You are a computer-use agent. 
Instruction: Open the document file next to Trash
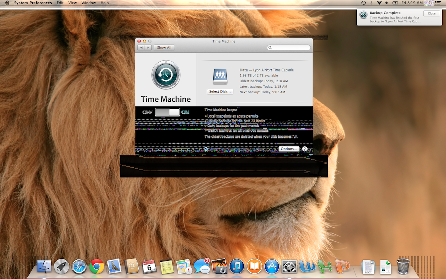coord(386,267)
